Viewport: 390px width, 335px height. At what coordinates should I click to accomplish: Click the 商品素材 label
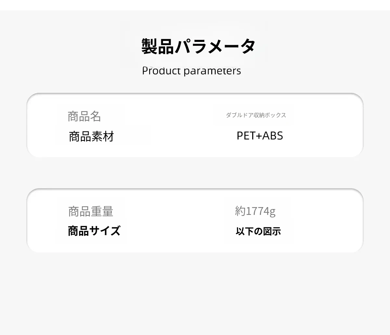click(x=91, y=137)
